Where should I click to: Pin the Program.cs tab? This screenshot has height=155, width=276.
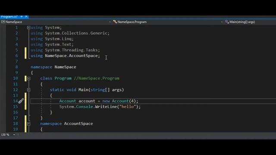coord(22,16)
